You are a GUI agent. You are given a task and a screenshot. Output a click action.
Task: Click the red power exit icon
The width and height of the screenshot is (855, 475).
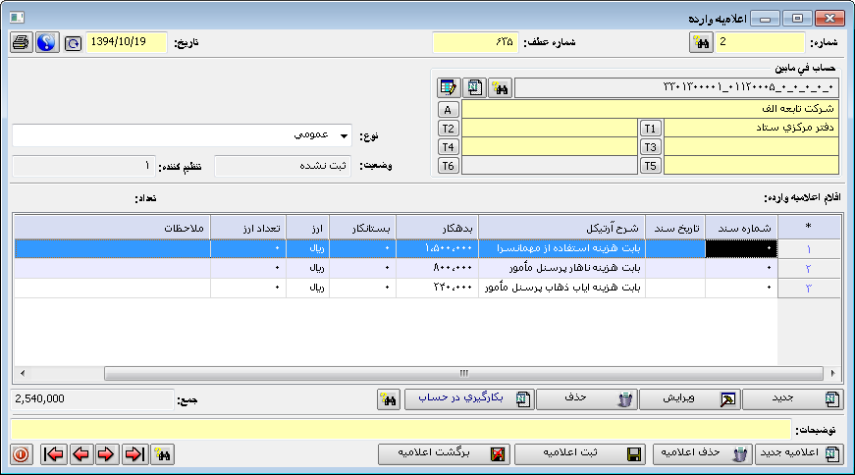[x=22, y=454]
